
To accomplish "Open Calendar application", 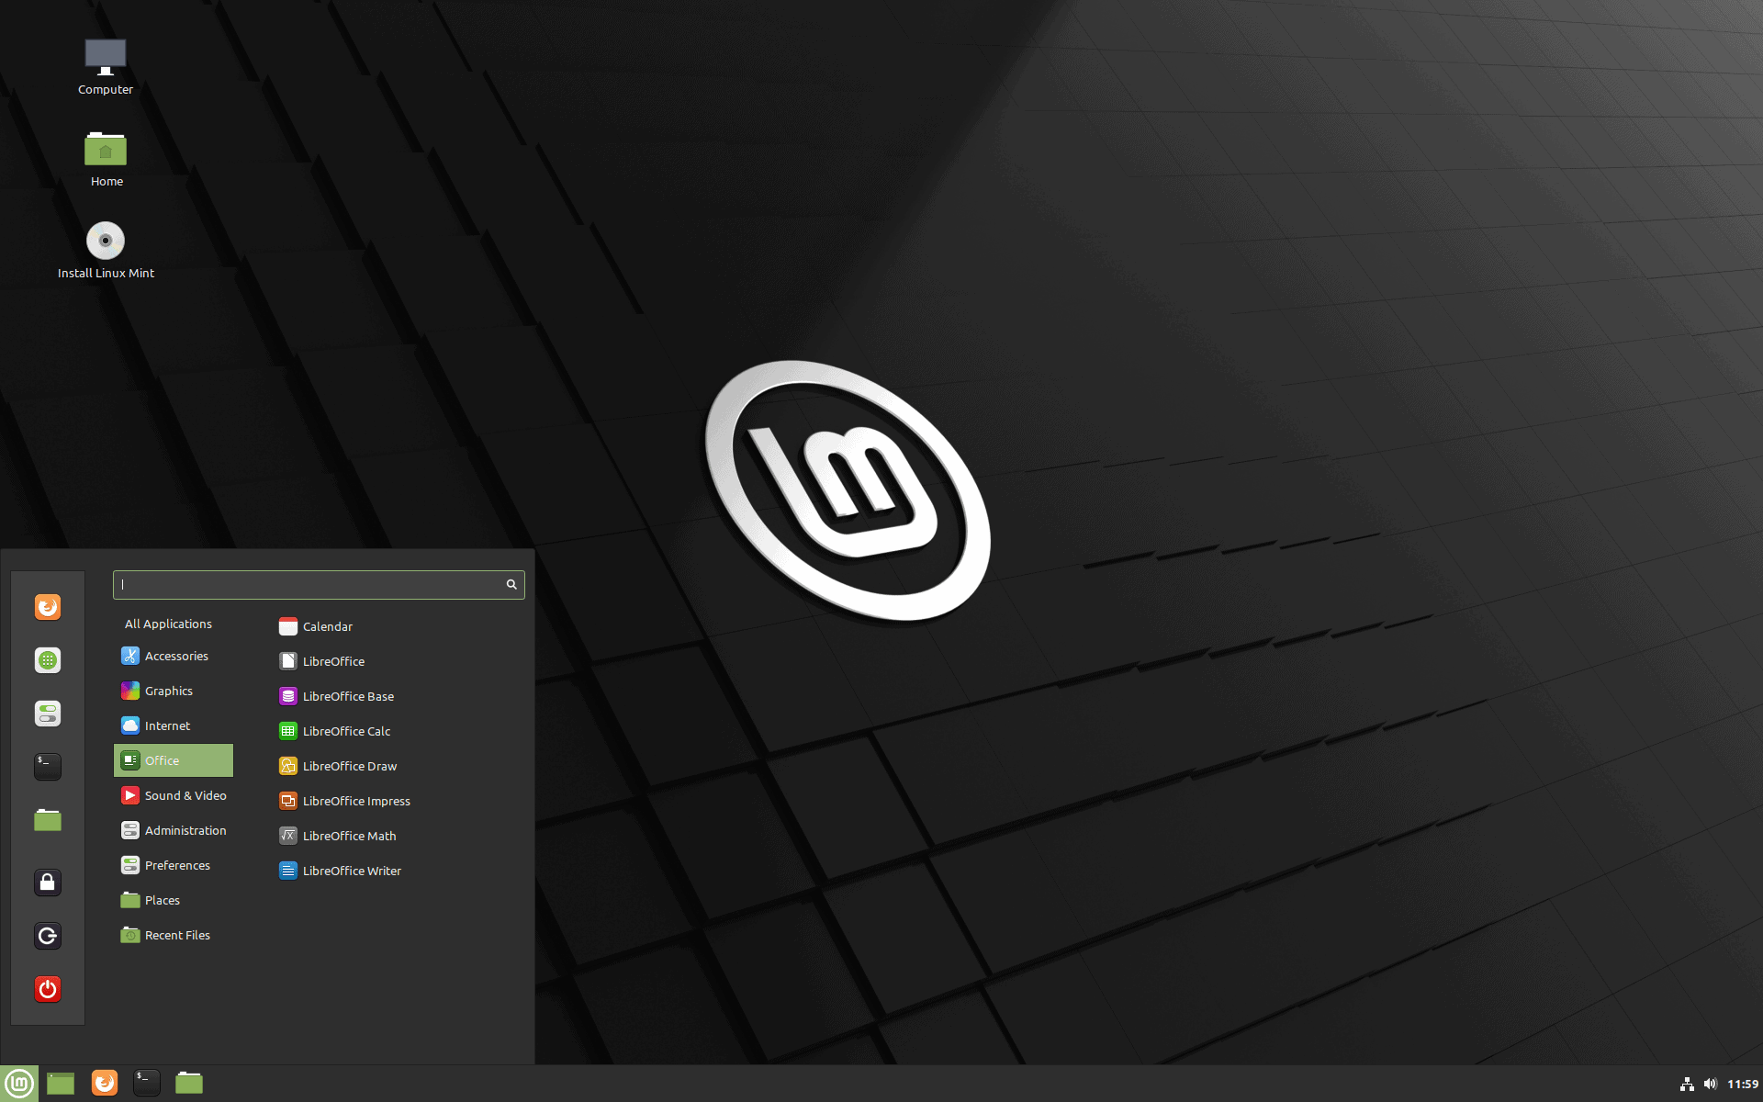I will (x=328, y=626).
